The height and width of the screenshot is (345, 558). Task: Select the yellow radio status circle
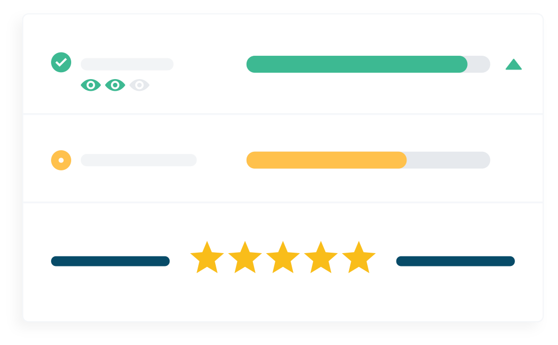coord(61,160)
